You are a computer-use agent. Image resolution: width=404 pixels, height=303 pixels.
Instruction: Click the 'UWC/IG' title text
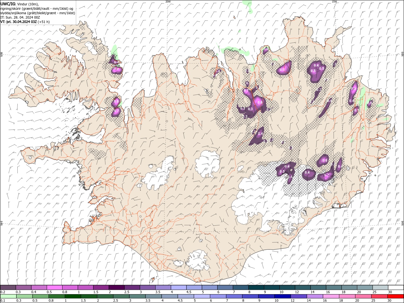(8, 4)
